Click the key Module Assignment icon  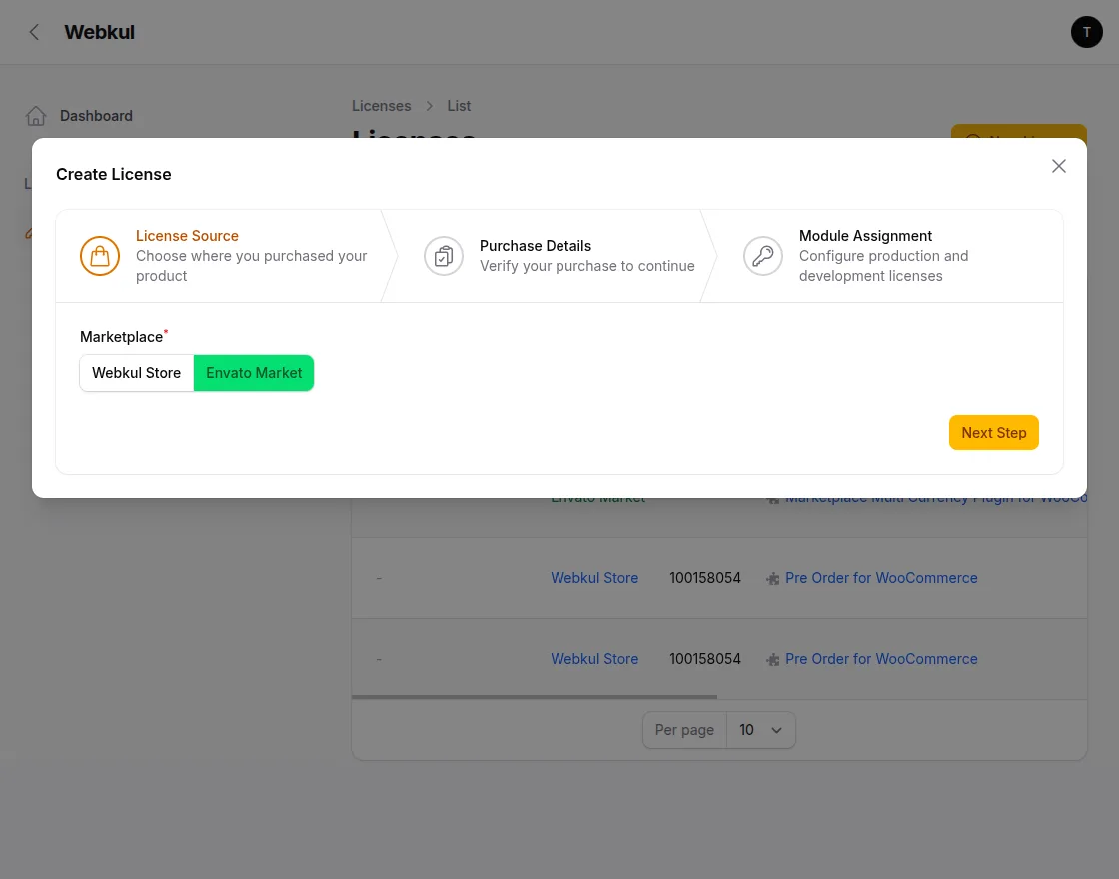coord(763,256)
